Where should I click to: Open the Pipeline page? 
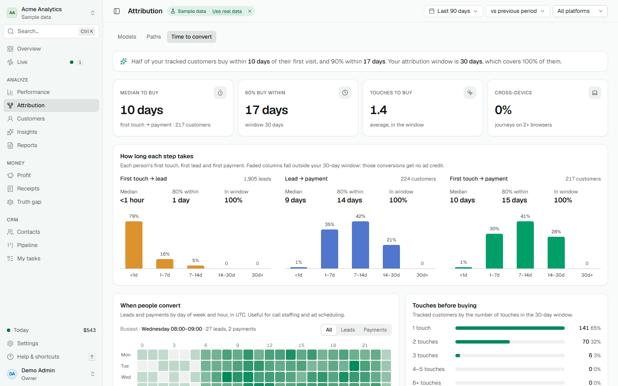tap(51, 245)
